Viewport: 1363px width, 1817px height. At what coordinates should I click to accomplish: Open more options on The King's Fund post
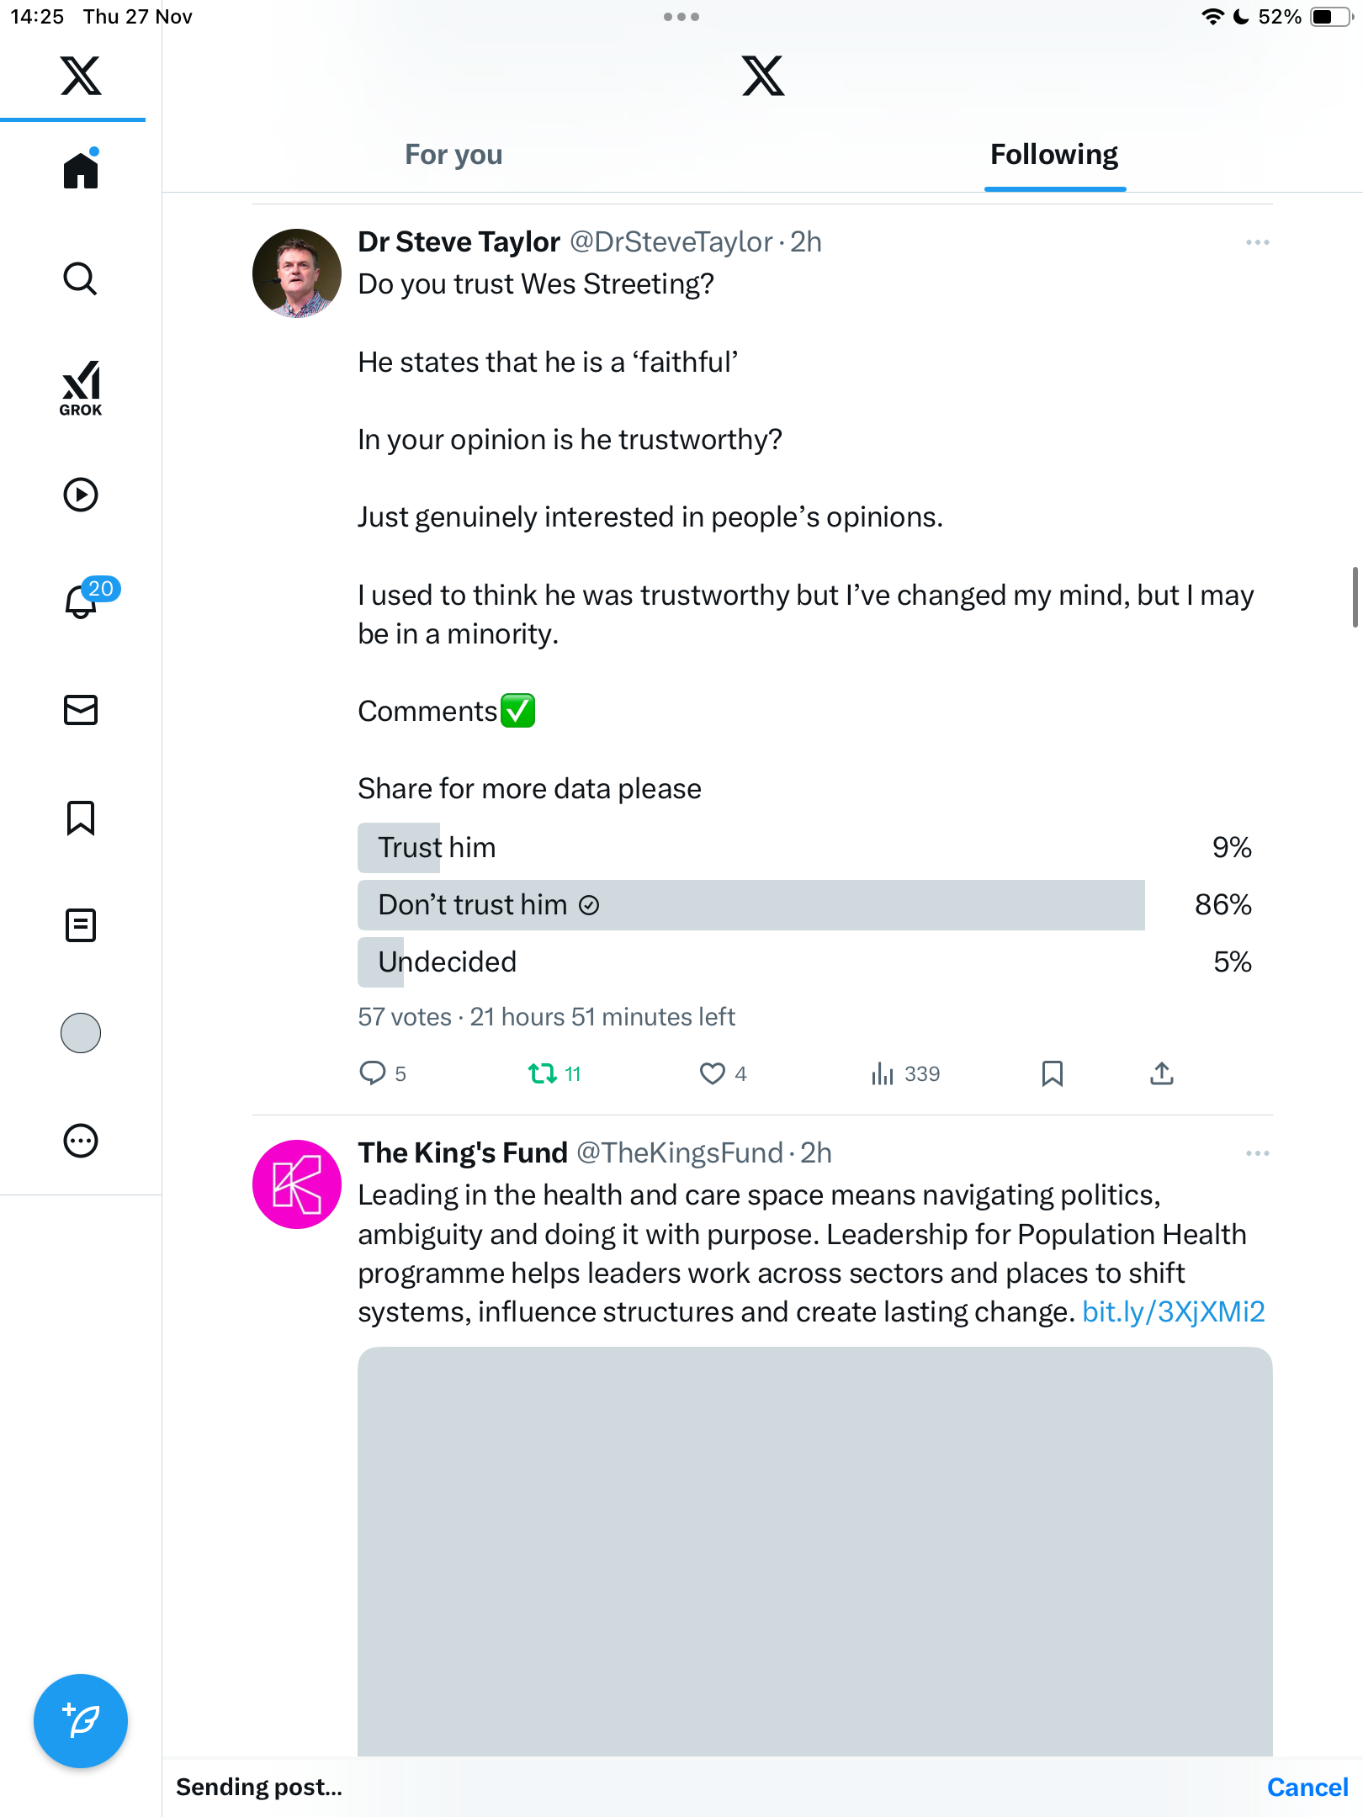tap(1257, 1153)
